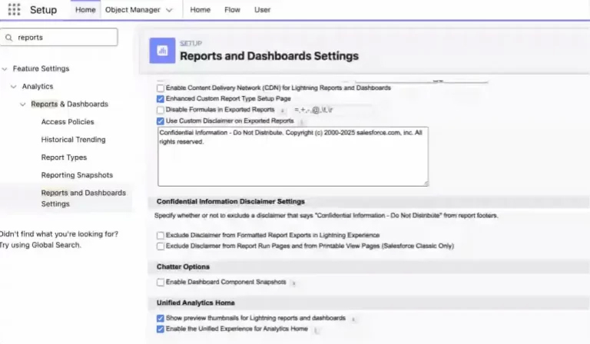Open the App Launcher grid icon

click(x=14, y=10)
